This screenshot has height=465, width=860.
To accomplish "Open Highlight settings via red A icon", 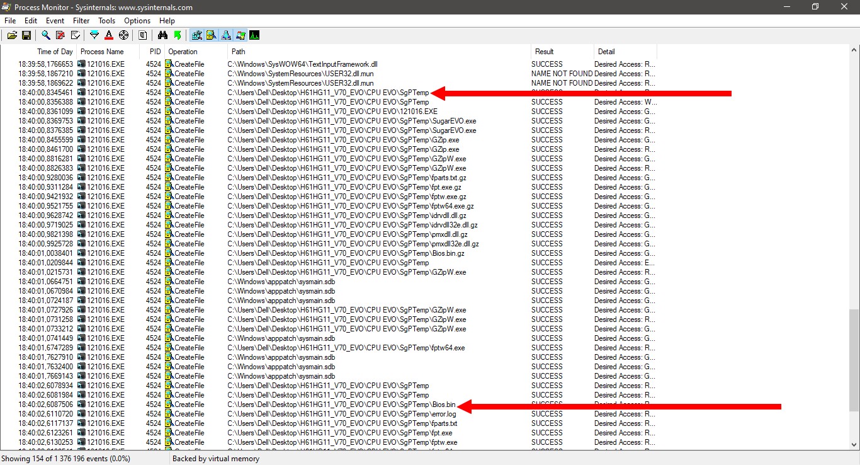I will click(x=109, y=35).
